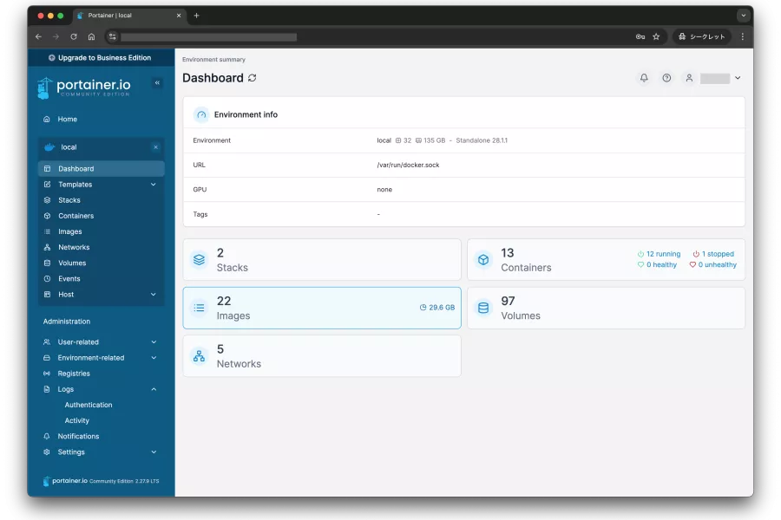Click the Docker whale icon beside local
This screenshot has width=781, height=520.
(49, 146)
